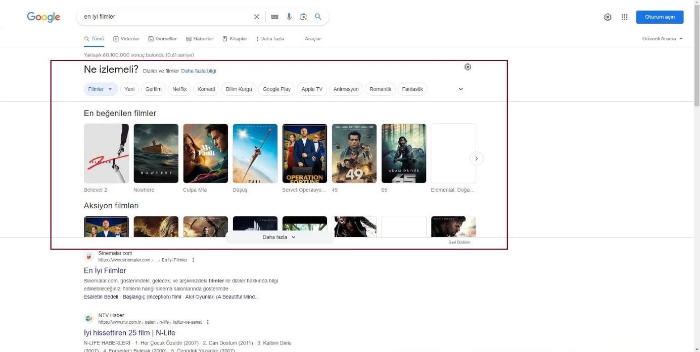The height and width of the screenshot is (352, 700).
Task: Expand filter chips with chevron
Action: (x=460, y=89)
